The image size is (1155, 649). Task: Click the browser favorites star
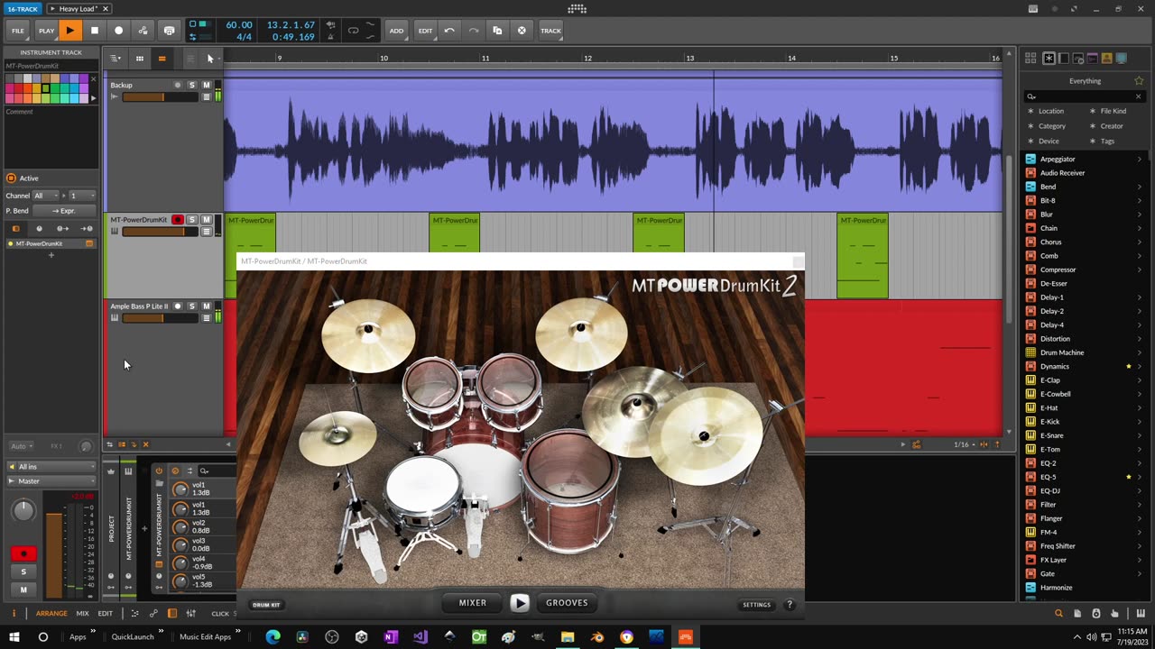pos(1139,81)
